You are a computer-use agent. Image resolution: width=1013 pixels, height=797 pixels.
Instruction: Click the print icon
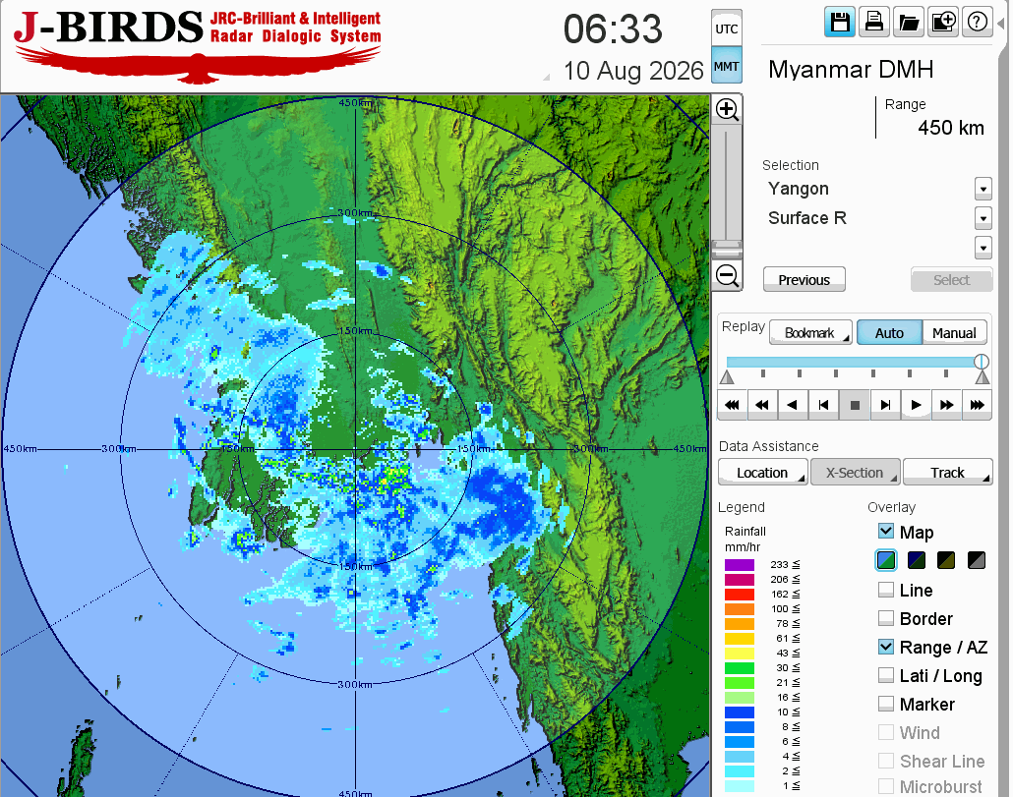[874, 23]
